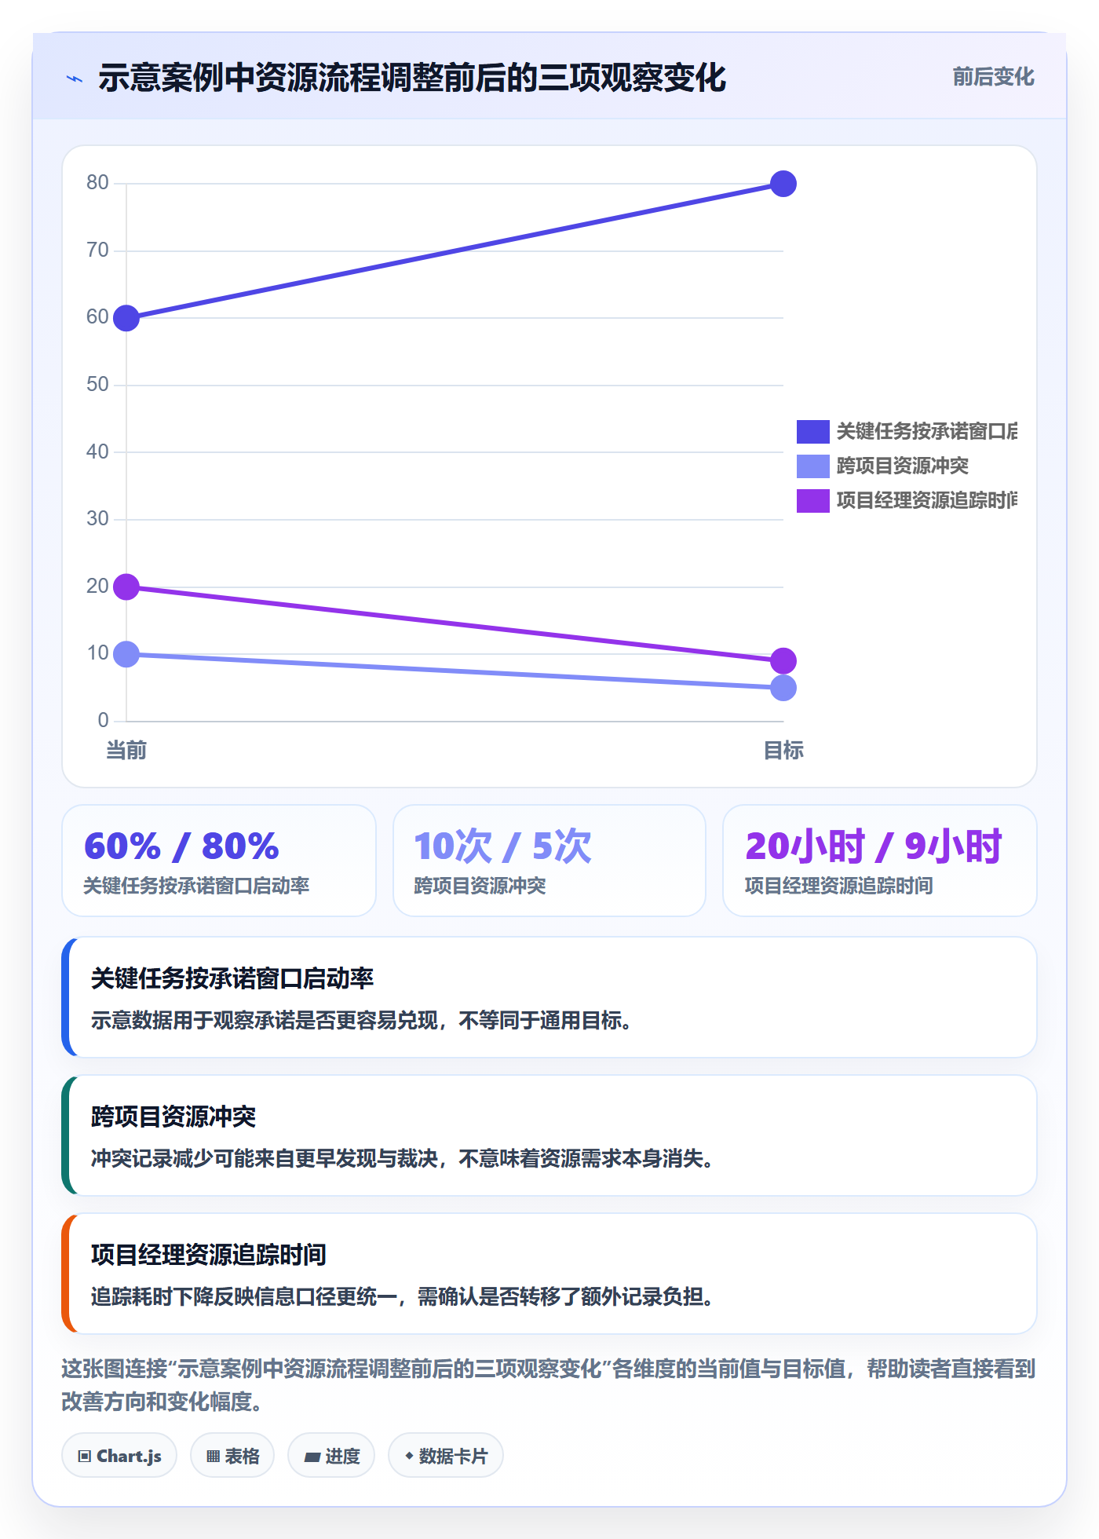Click the light blue legend color box

(x=812, y=466)
